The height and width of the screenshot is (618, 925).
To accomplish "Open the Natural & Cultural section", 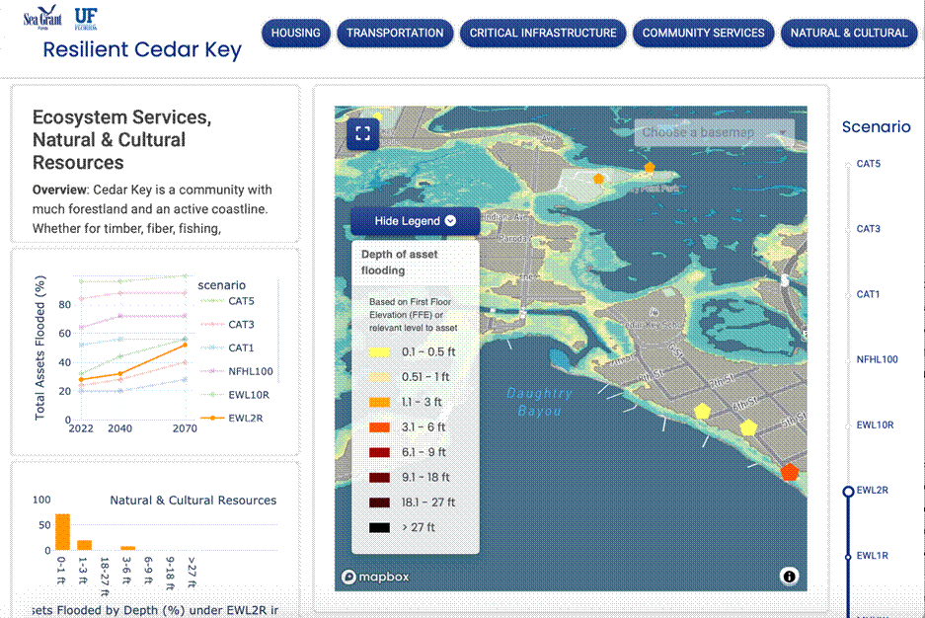I will pos(849,33).
